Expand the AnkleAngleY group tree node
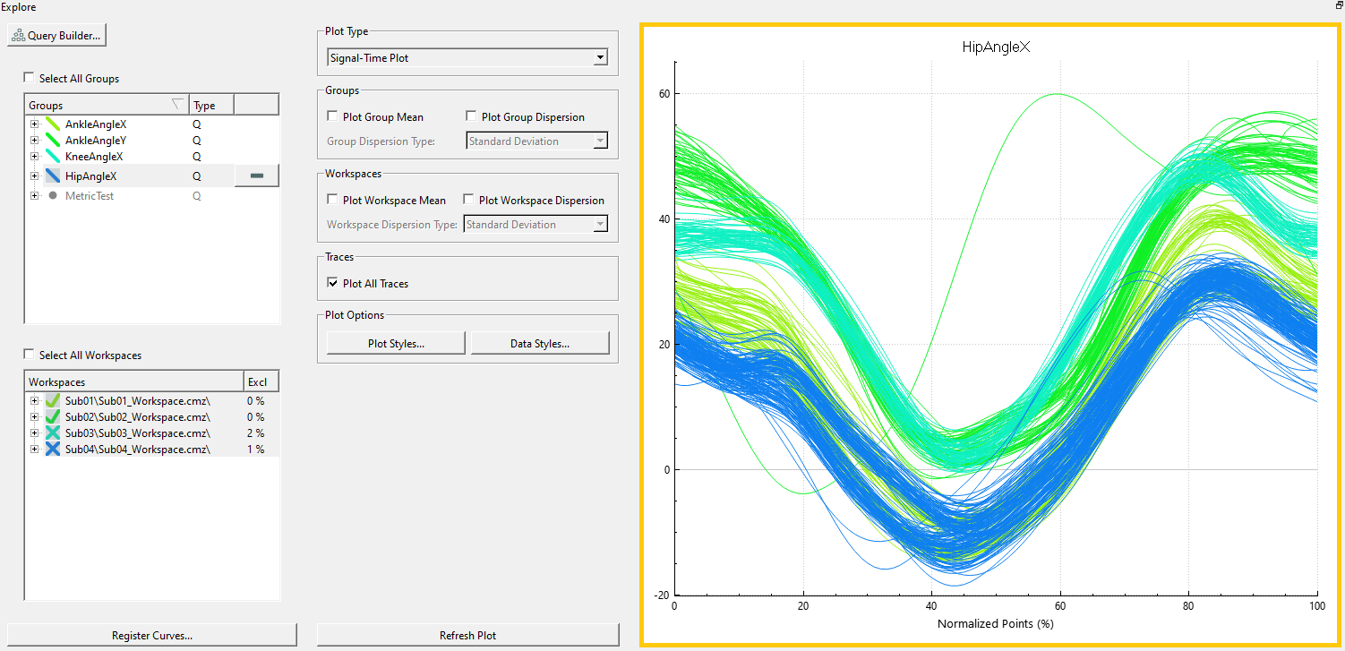Screen dimensions: 1345x651 [x=35, y=141]
